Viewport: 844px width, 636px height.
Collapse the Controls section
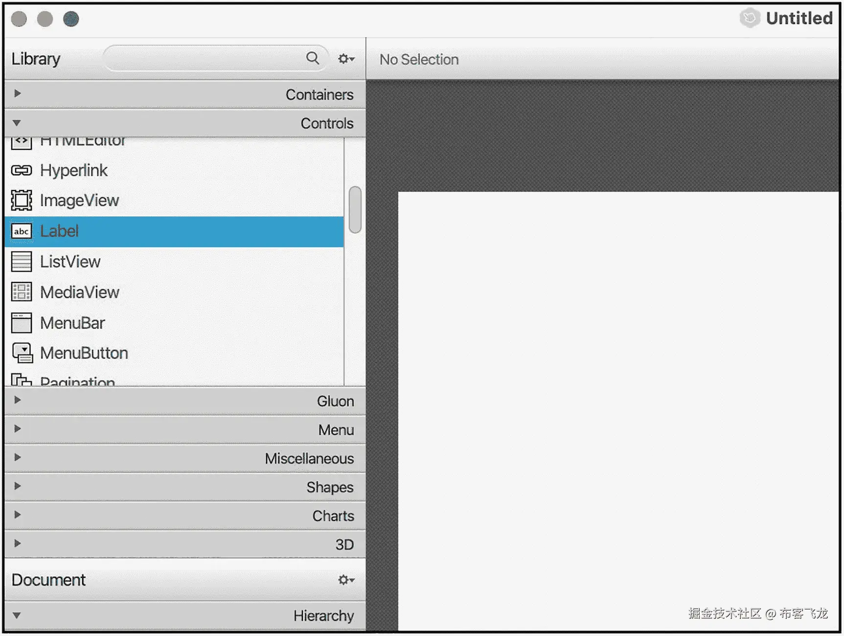coord(185,123)
